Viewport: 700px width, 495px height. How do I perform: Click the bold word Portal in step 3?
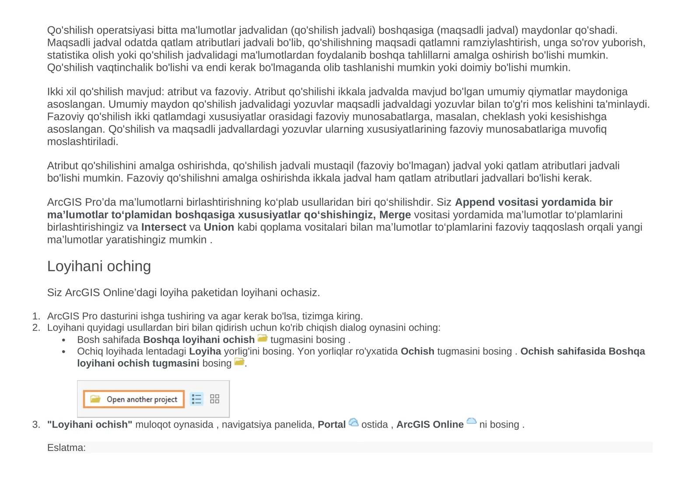coord(332,425)
